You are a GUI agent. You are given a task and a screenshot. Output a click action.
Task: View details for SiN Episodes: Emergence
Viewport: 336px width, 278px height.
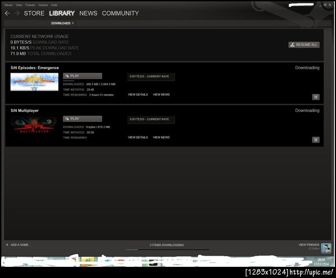tap(138, 95)
